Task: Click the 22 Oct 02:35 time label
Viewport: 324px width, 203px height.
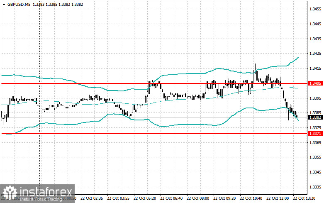Action: 92,198
